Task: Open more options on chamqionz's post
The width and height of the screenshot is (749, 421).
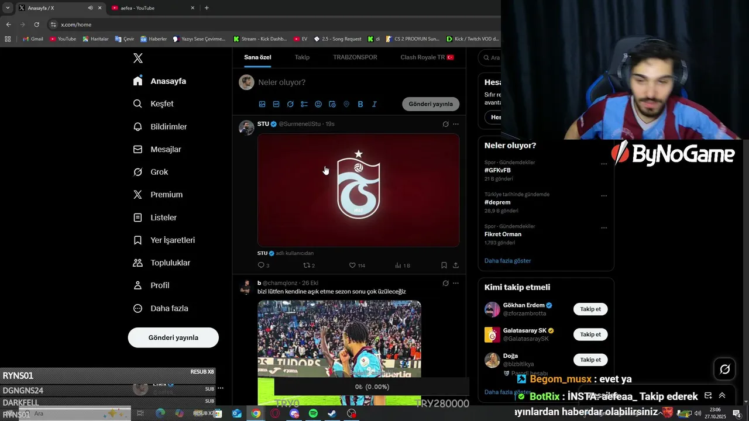Action: point(456,283)
